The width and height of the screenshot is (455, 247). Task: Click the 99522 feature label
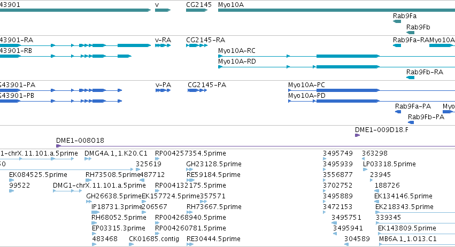(20, 186)
